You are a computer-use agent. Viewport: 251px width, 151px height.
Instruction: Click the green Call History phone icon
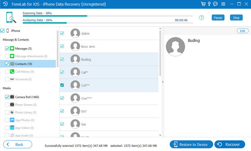[12, 72]
